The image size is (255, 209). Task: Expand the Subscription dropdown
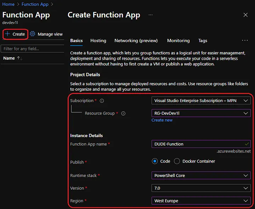click(201, 101)
